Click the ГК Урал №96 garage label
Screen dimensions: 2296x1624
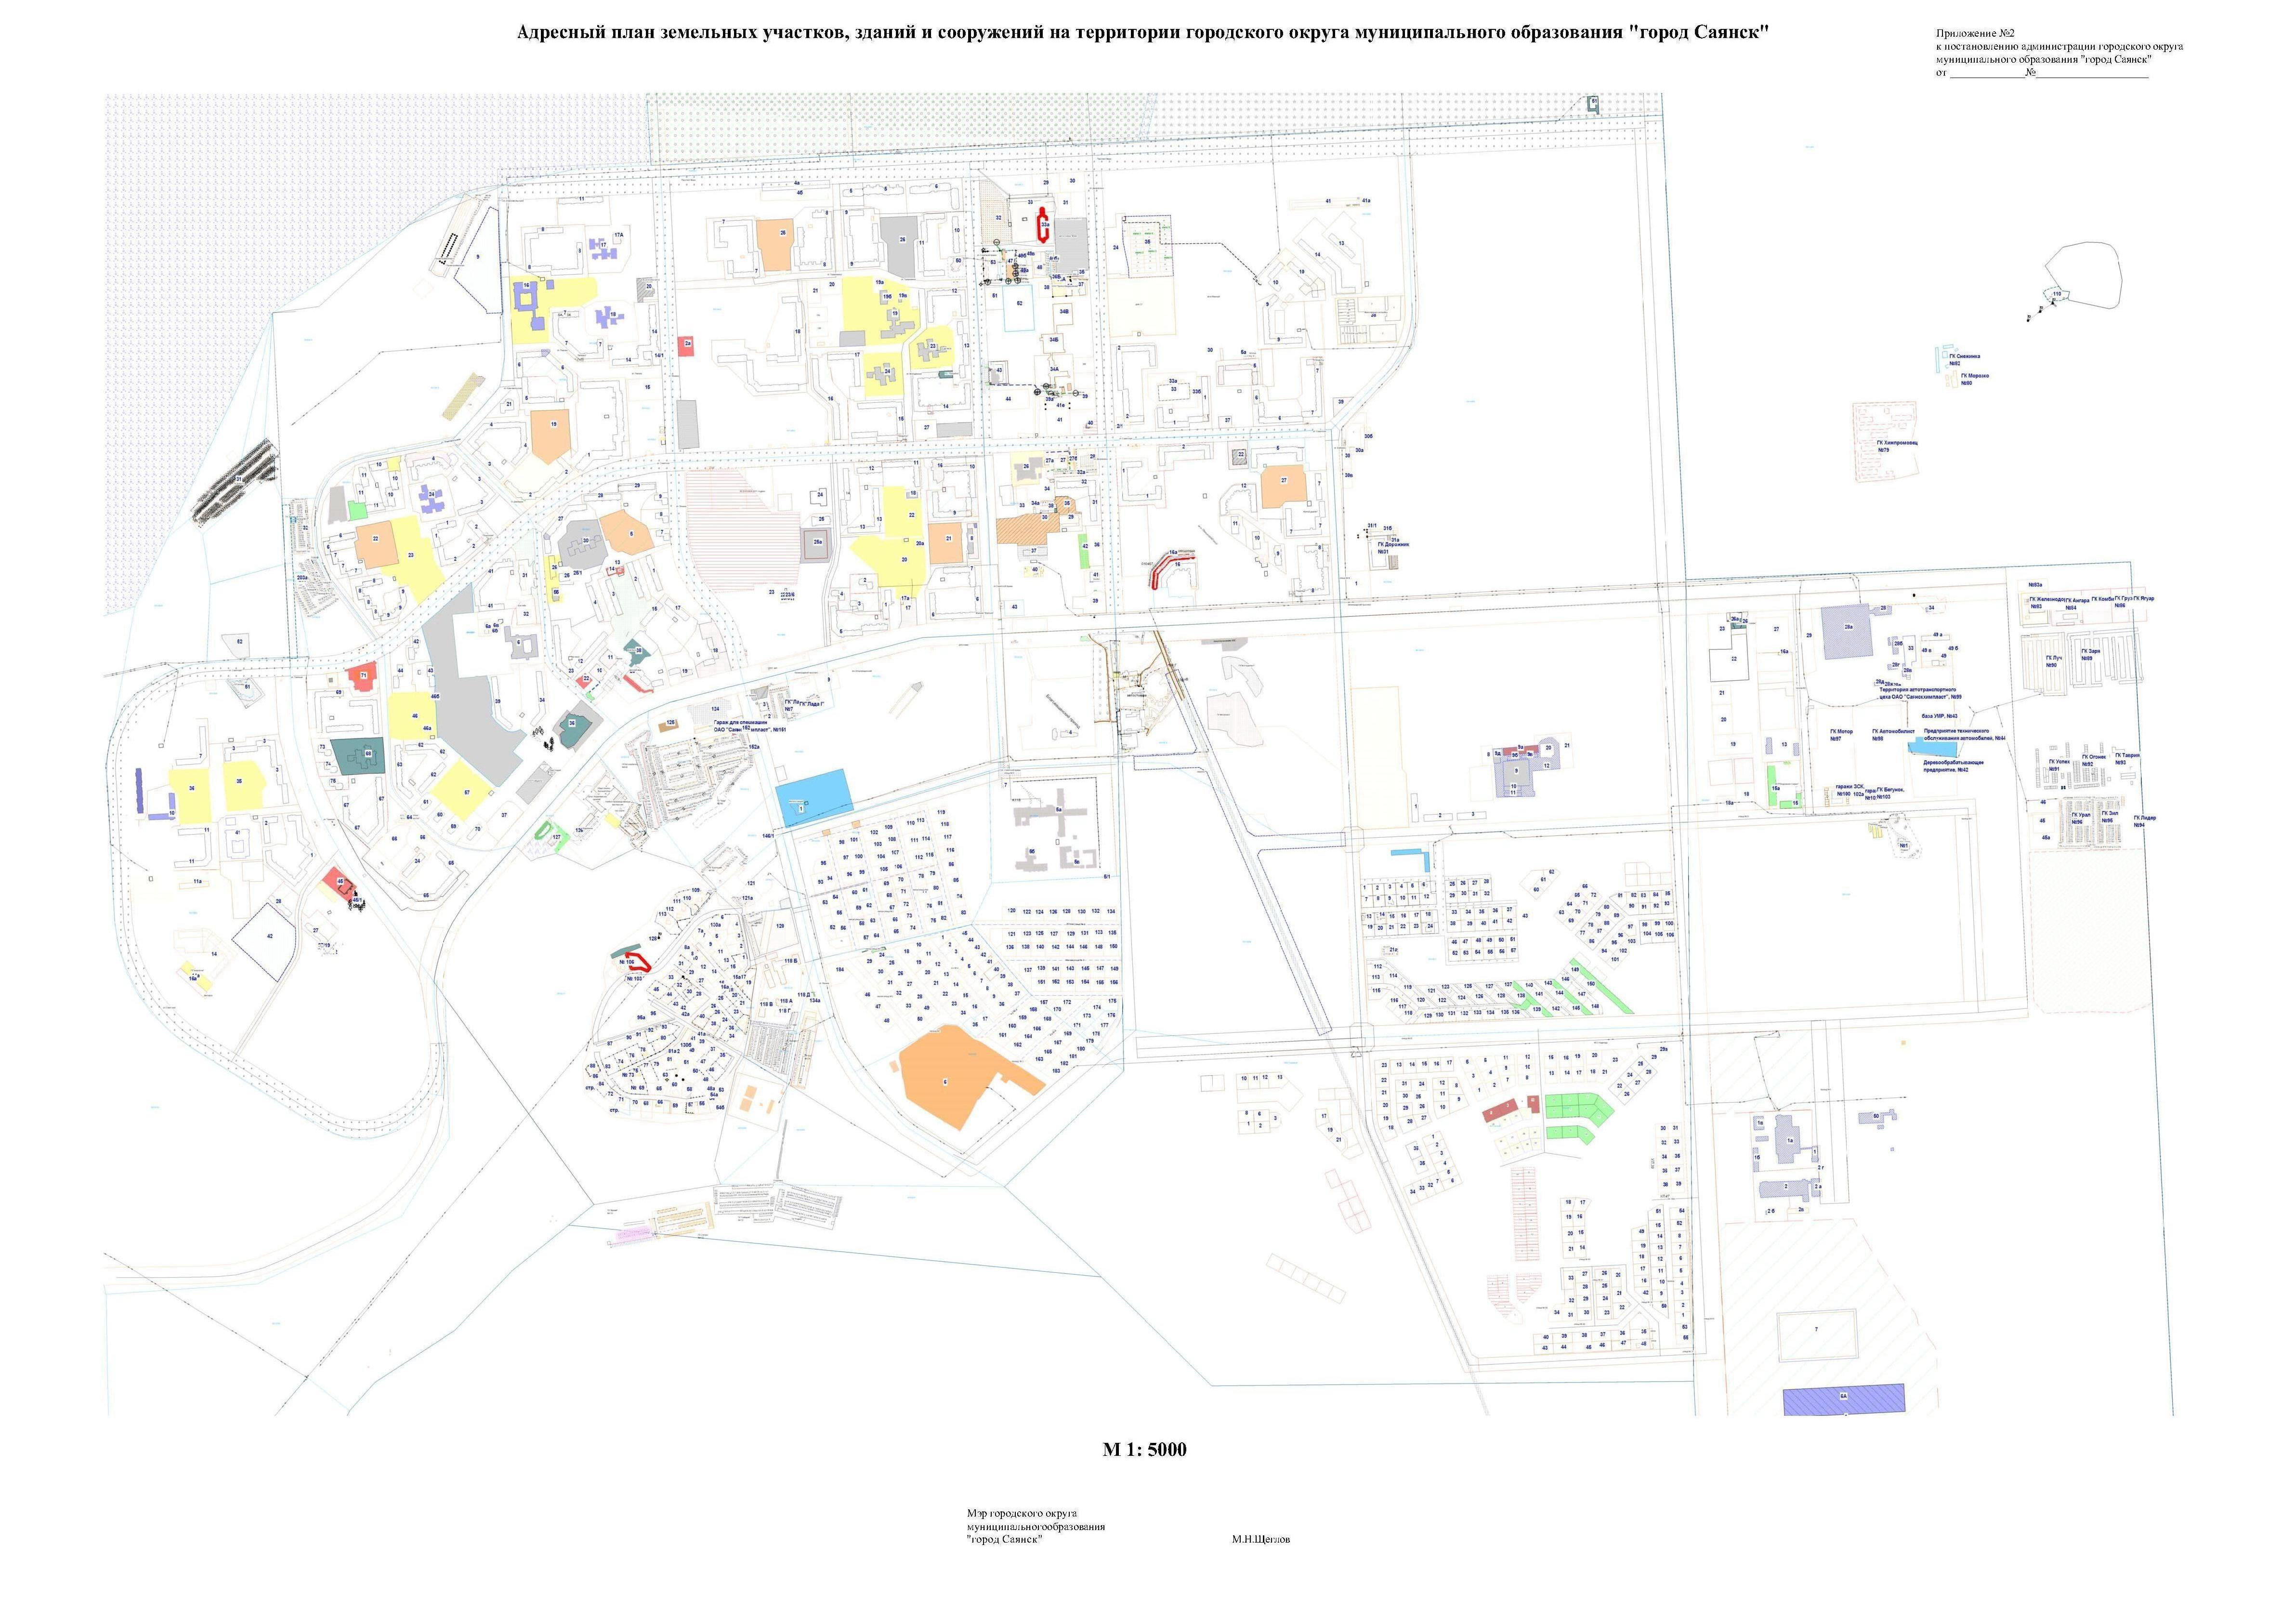point(2081,817)
